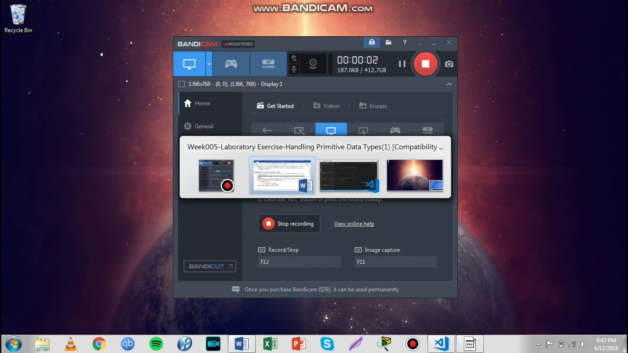Open the View online help link
This screenshot has width=628, height=353.
pos(354,224)
